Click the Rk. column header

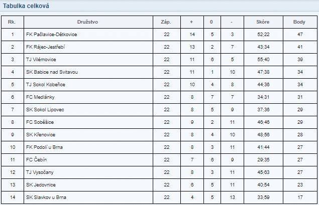click(x=12, y=22)
